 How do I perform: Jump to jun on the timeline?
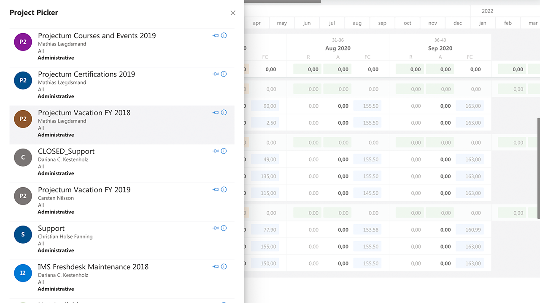click(x=307, y=23)
